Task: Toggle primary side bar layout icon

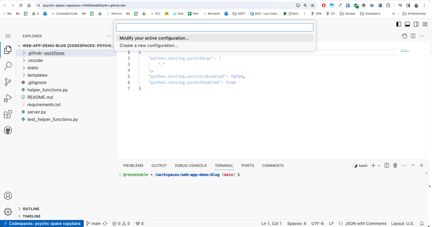Action: [399, 24]
